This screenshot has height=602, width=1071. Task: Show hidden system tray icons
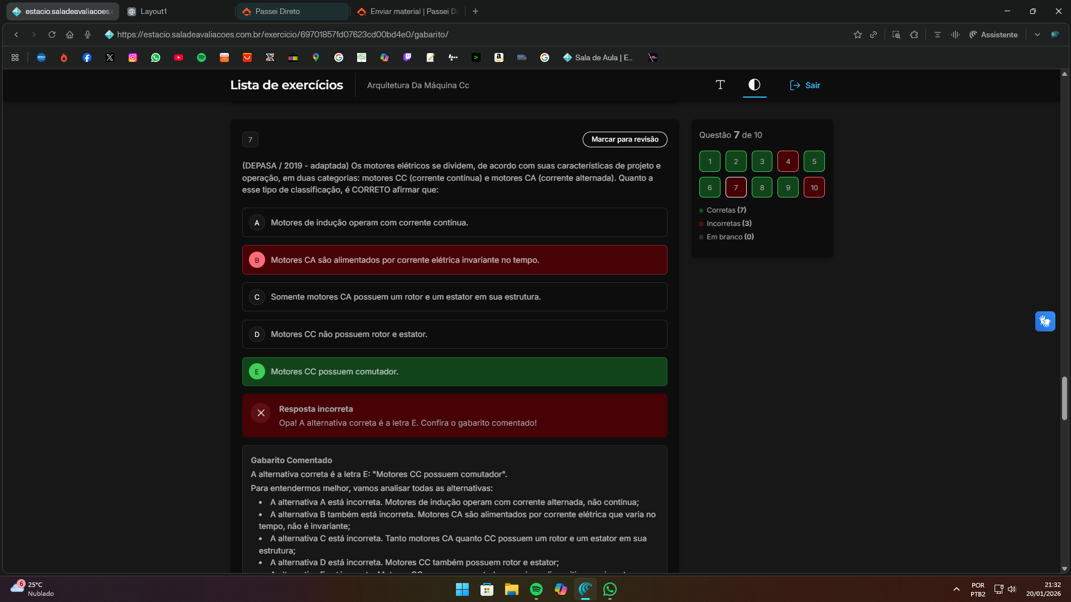956,589
